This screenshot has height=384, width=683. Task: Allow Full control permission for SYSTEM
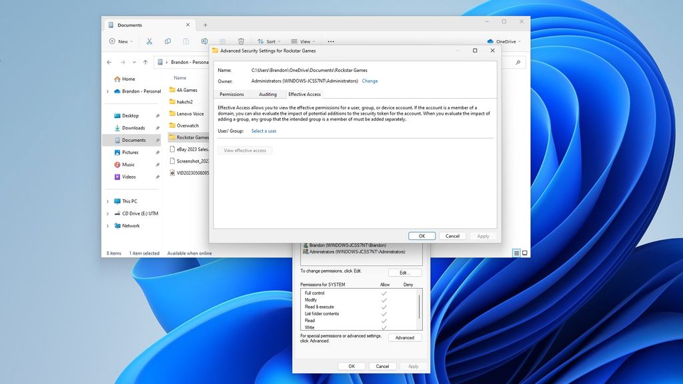(x=384, y=293)
